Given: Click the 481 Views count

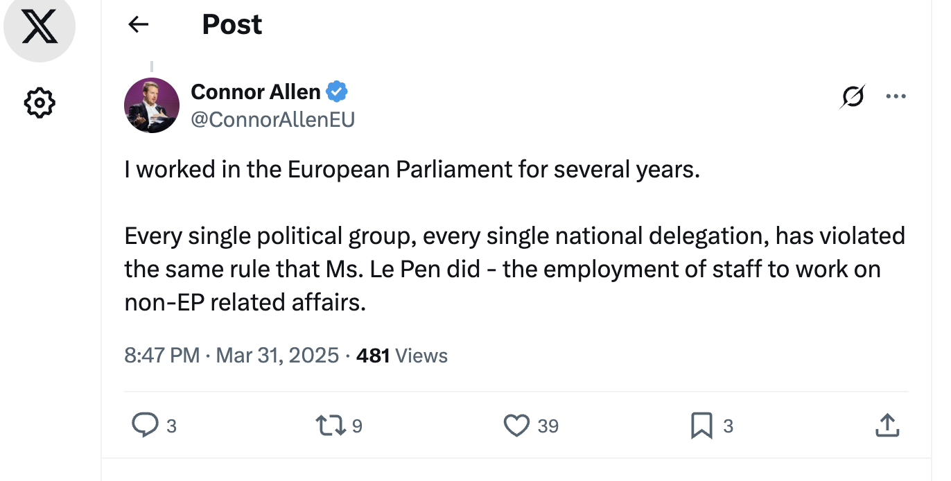Looking at the screenshot, I should [x=401, y=356].
